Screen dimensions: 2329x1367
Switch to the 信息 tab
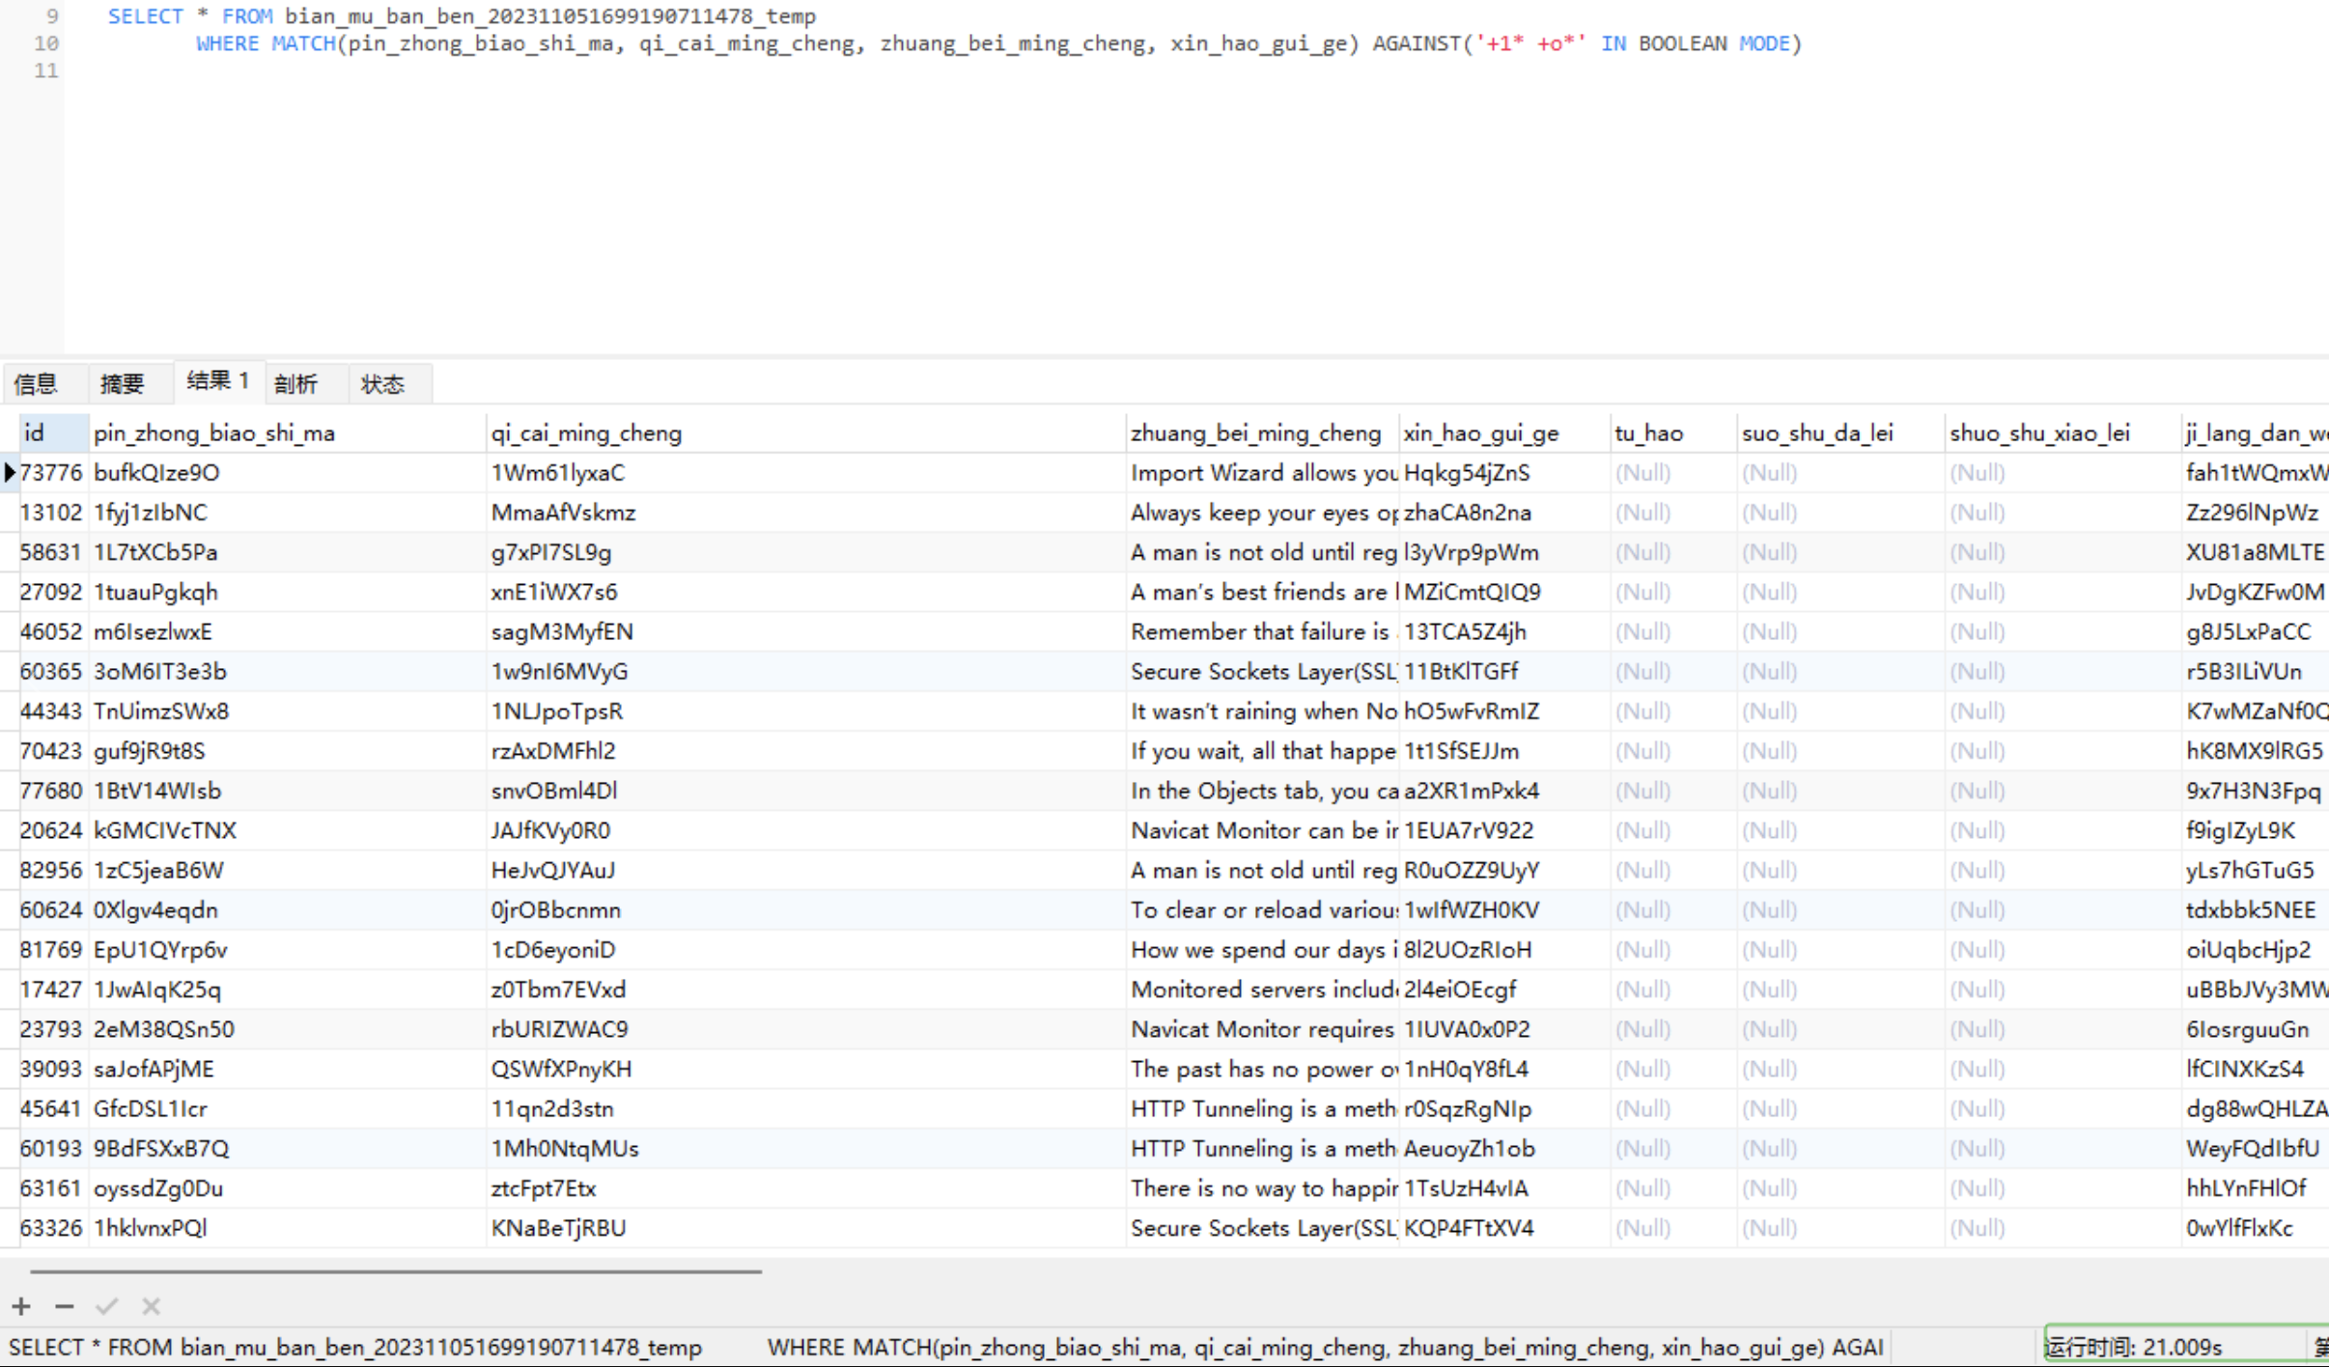pyautogui.click(x=37, y=384)
